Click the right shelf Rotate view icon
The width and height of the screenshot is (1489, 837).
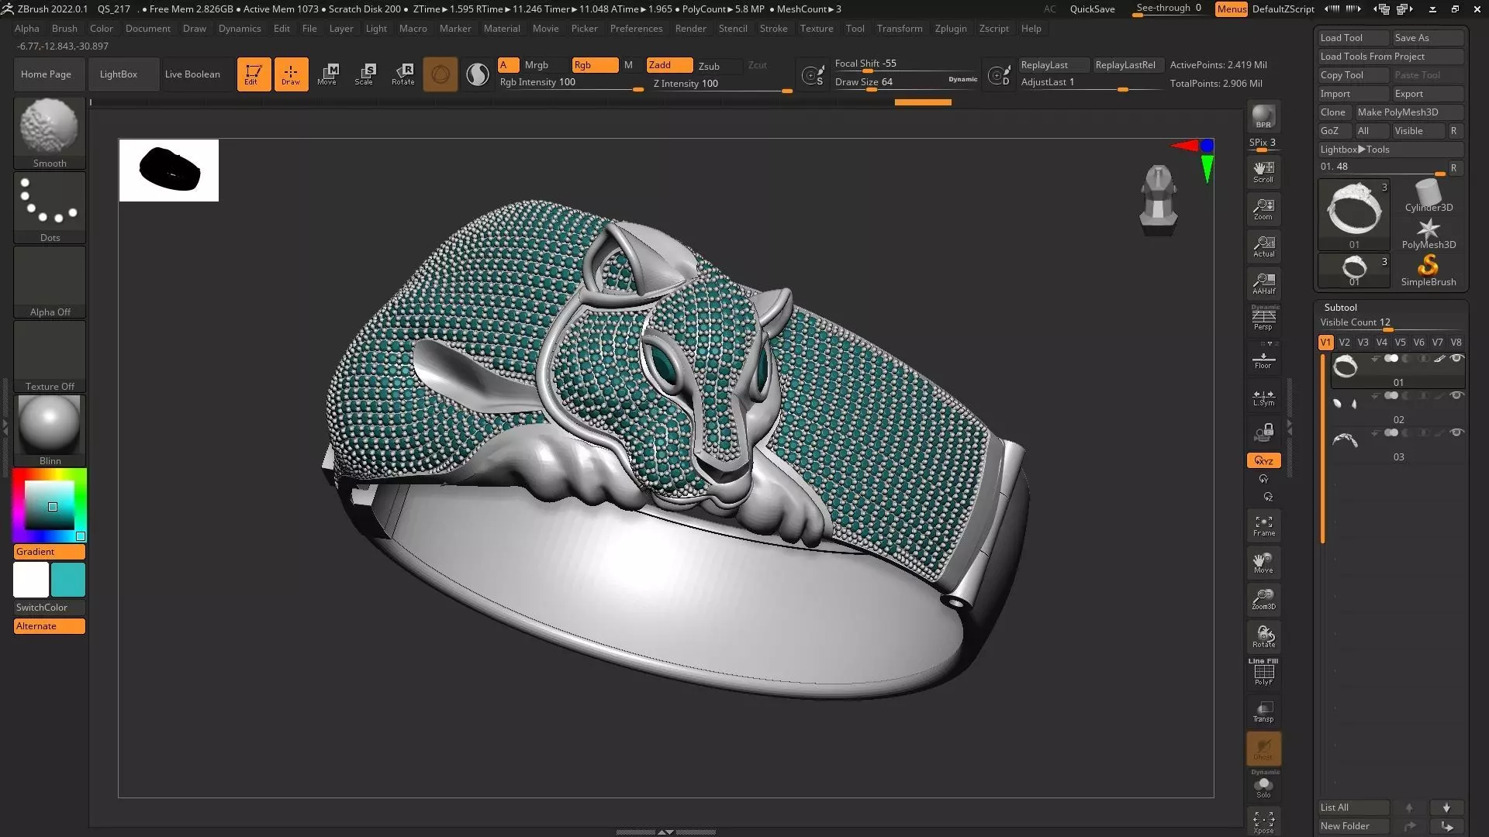(x=1263, y=636)
